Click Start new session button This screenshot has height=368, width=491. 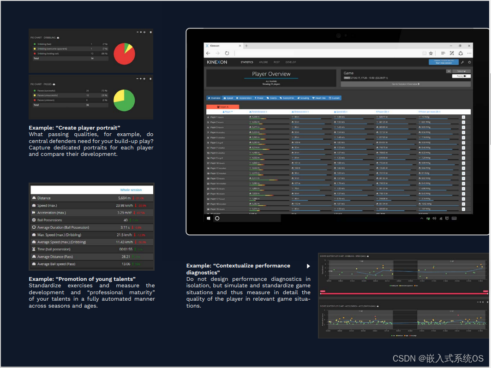(443, 62)
